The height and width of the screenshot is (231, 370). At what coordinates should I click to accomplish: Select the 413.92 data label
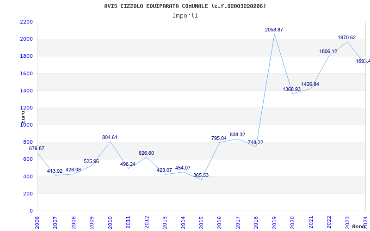55,171
